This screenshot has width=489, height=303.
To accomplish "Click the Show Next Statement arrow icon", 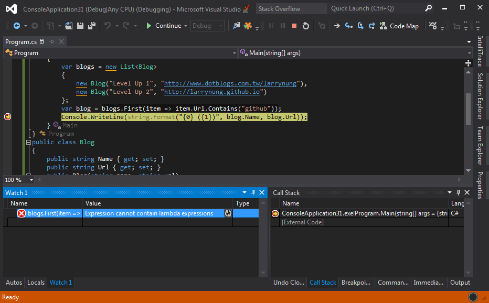I will [337, 26].
